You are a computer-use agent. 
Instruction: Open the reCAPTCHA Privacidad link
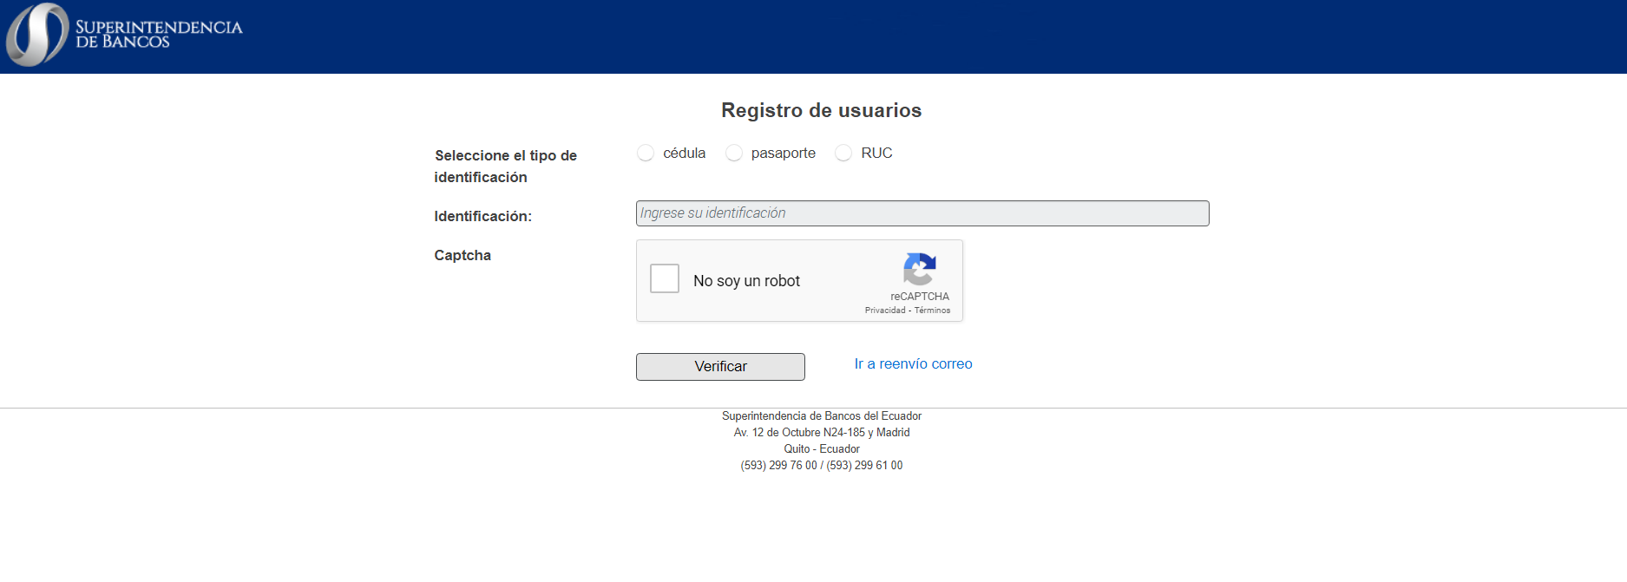coord(885,311)
